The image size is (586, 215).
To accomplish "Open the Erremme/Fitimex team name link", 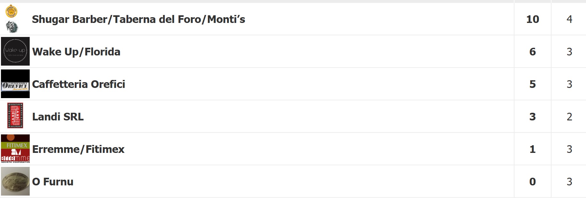I will point(78,149).
